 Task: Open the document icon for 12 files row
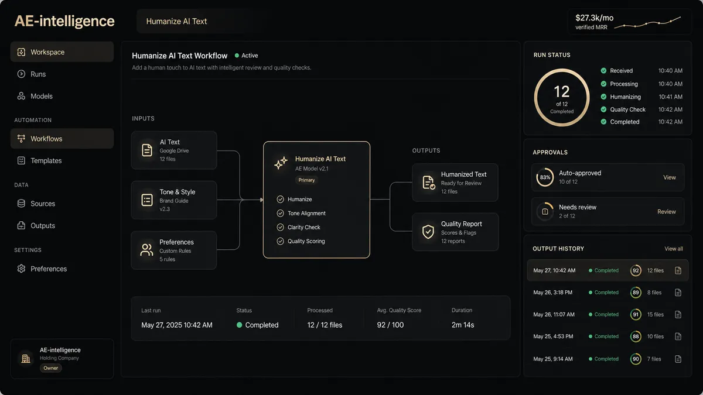point(678,270)
